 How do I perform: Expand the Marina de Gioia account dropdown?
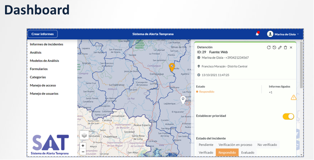(298, 34)
